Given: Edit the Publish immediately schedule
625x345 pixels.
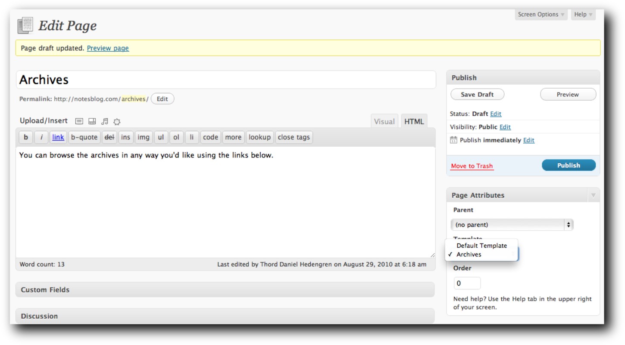Looking at the screenshot, I should 529,140.
